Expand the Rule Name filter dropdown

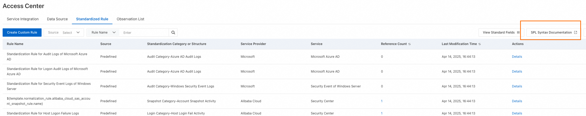pos(103,33)
